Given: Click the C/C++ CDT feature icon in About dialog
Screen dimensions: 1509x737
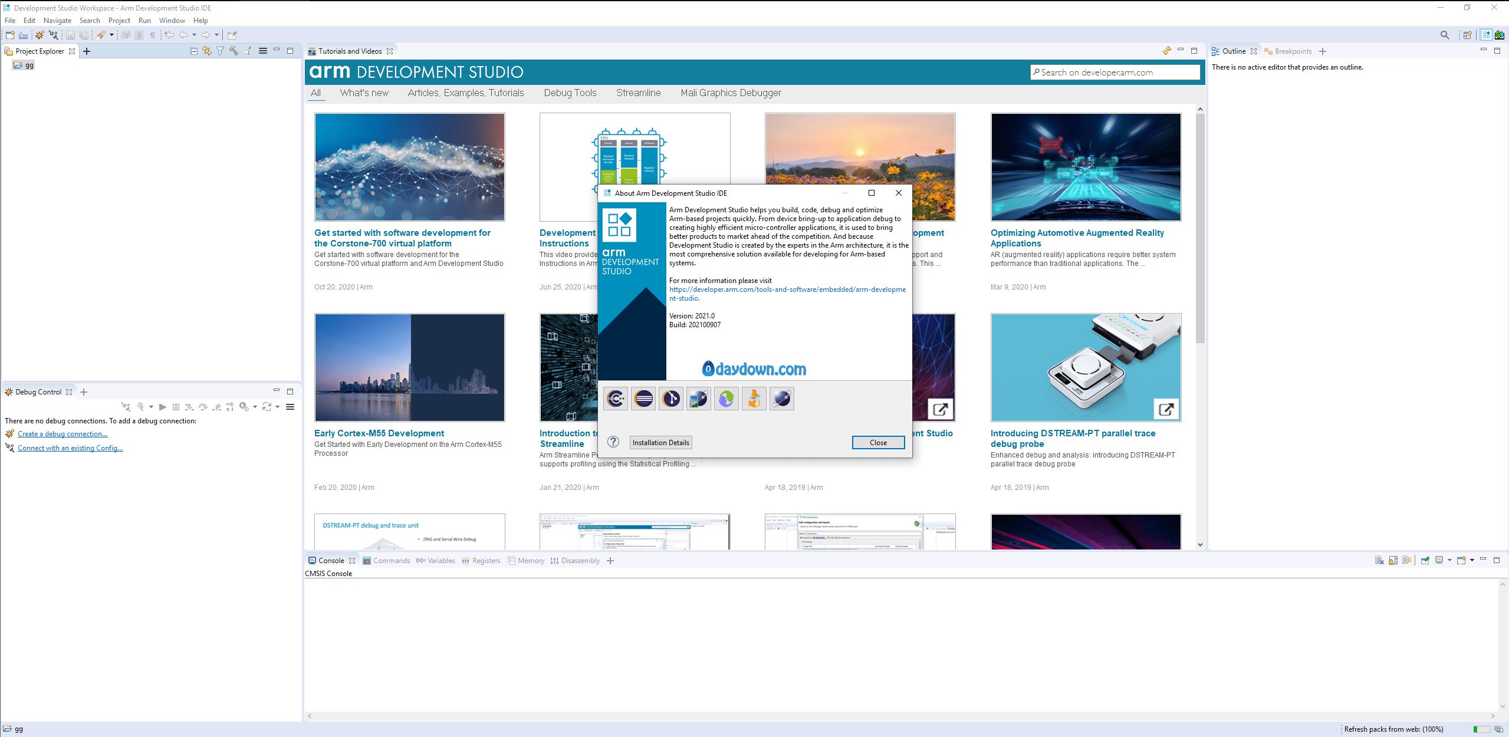Looking at the screenshot, I should [x=616, y=399].
